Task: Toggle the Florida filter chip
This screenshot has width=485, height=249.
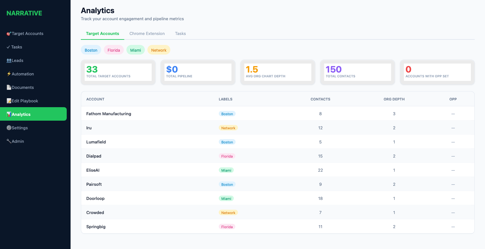Action: [114, 50]
